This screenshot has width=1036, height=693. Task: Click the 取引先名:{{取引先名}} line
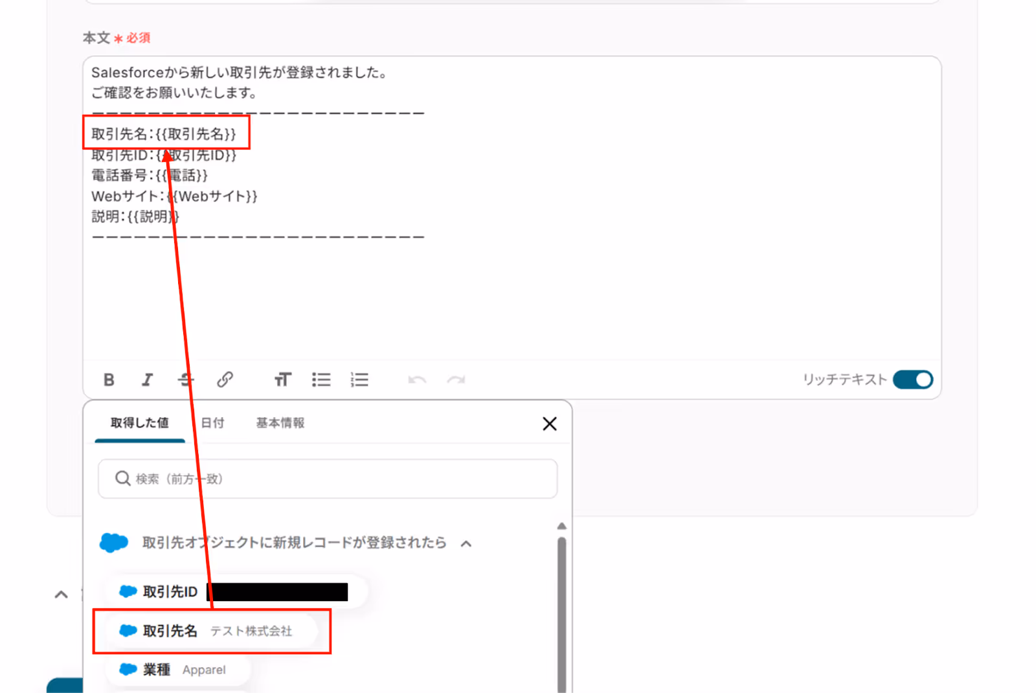[x=164, y=134]
